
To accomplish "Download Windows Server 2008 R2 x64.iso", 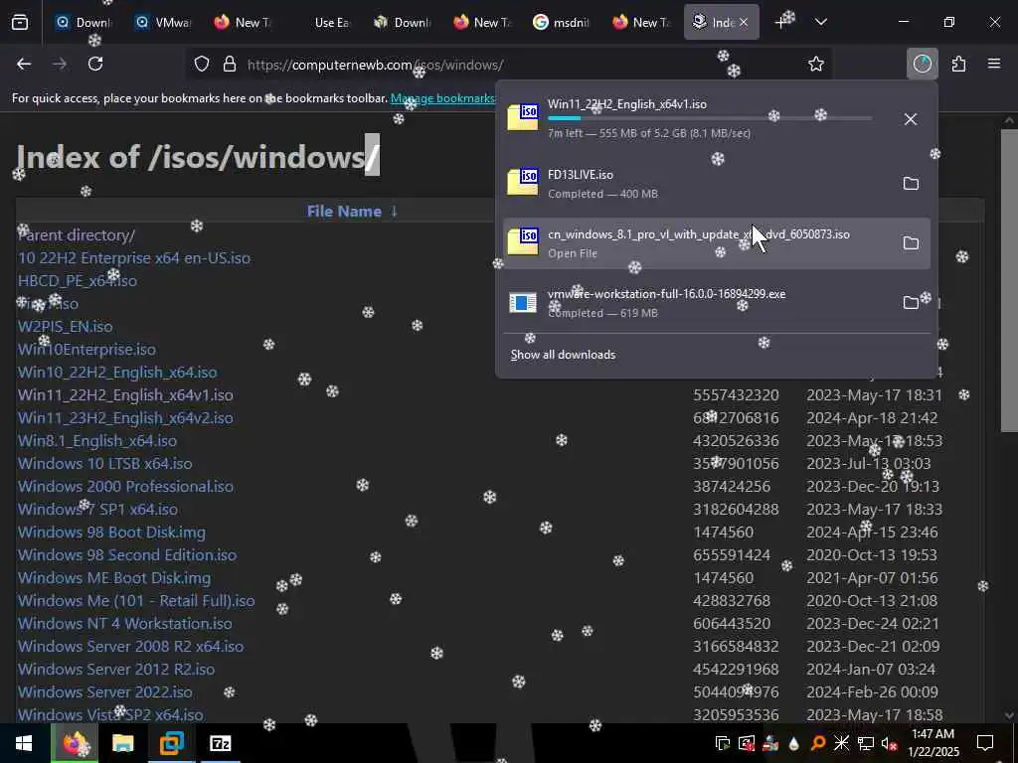I will point(130,646).
